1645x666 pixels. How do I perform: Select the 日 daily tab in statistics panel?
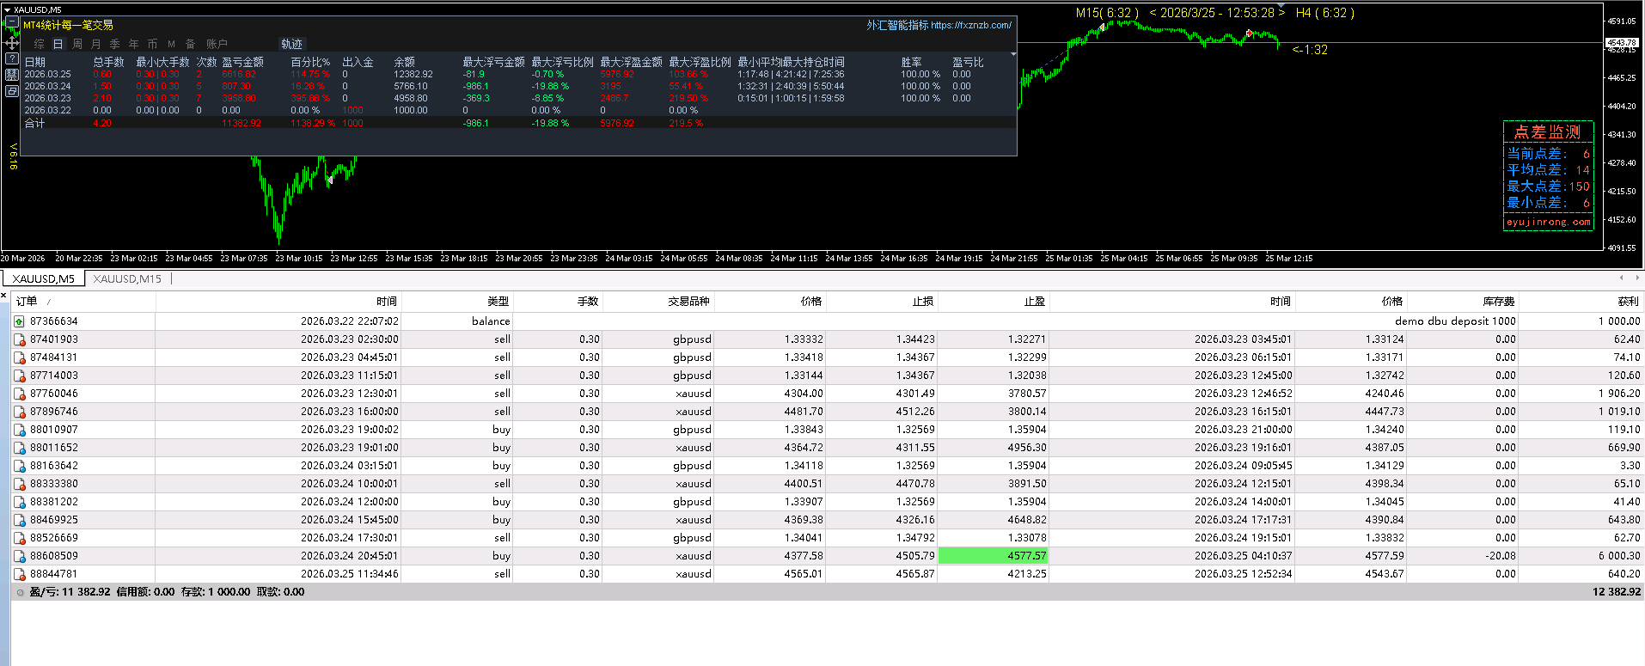click(x=58, y=44)
